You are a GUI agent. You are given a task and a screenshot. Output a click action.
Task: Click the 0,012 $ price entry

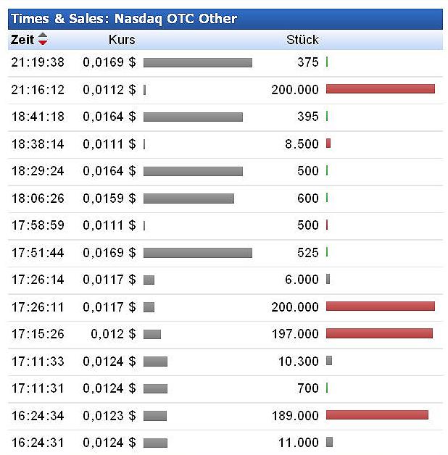pos(113,334)
